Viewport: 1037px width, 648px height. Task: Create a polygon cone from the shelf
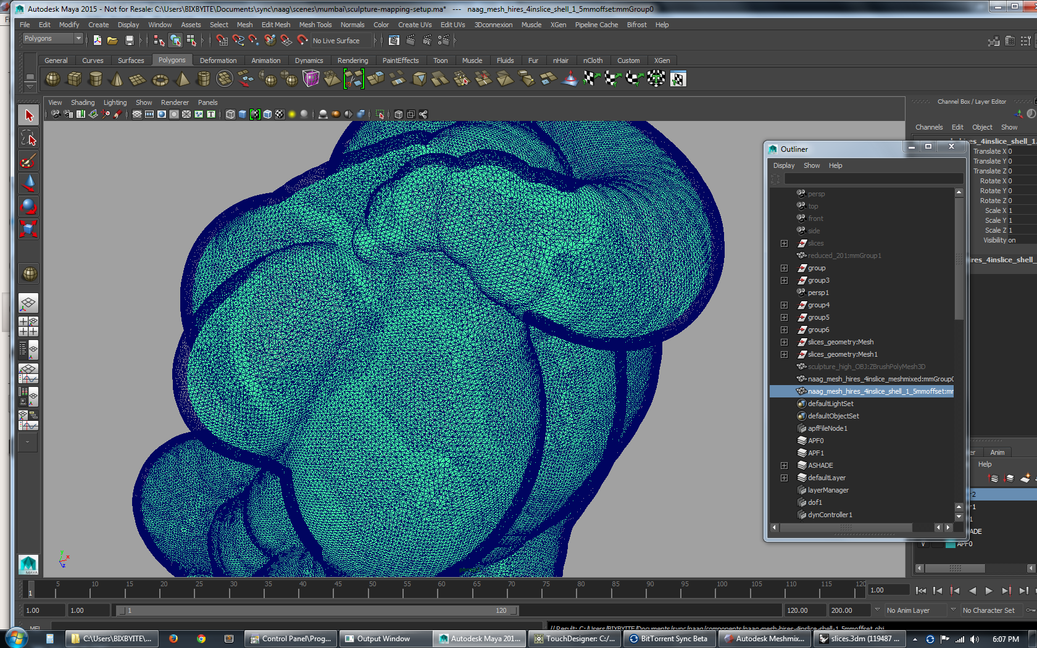[117, 79]
